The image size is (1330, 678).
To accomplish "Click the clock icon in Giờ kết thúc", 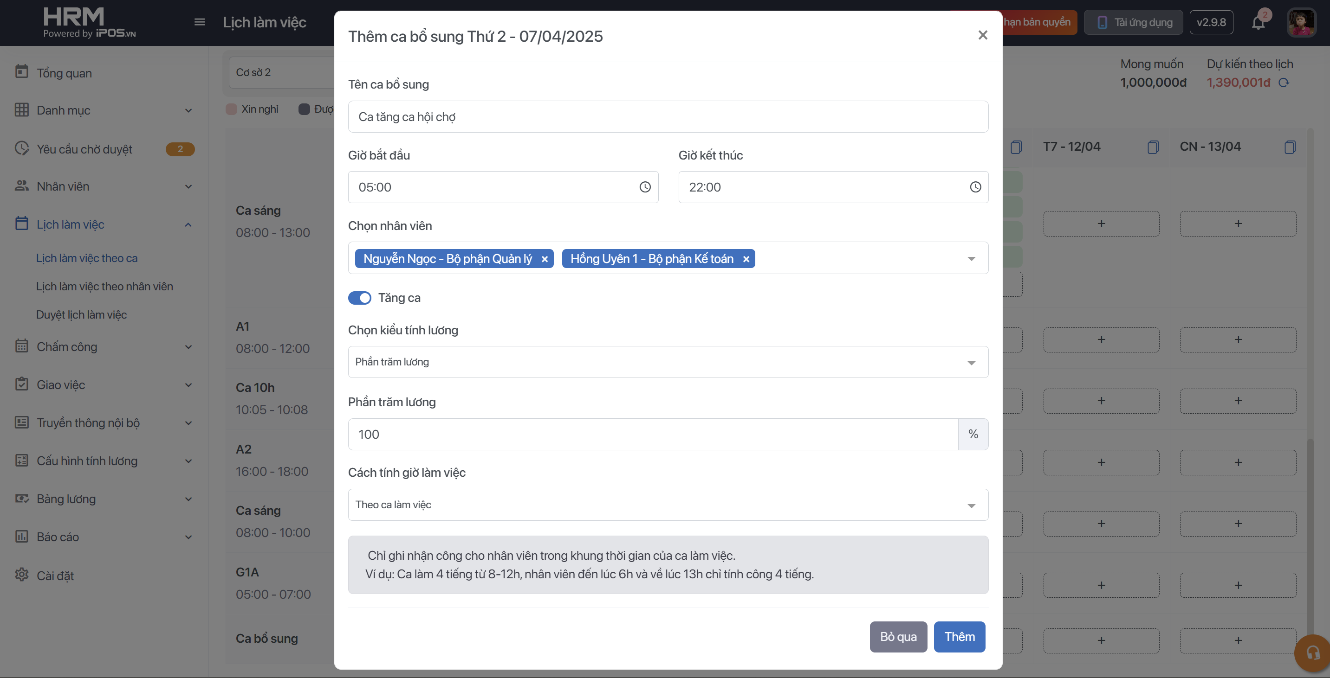I will [x=975, y=187].
